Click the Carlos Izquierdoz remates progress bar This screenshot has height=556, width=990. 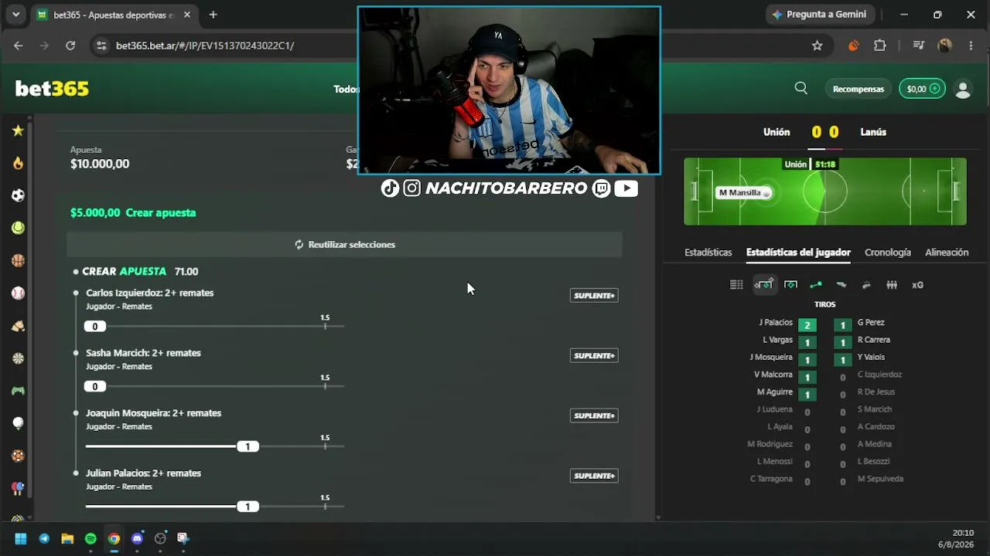(214, 327)
